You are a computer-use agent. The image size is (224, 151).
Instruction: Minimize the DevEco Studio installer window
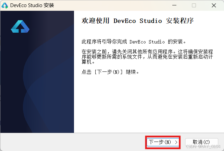click(174, 5)
